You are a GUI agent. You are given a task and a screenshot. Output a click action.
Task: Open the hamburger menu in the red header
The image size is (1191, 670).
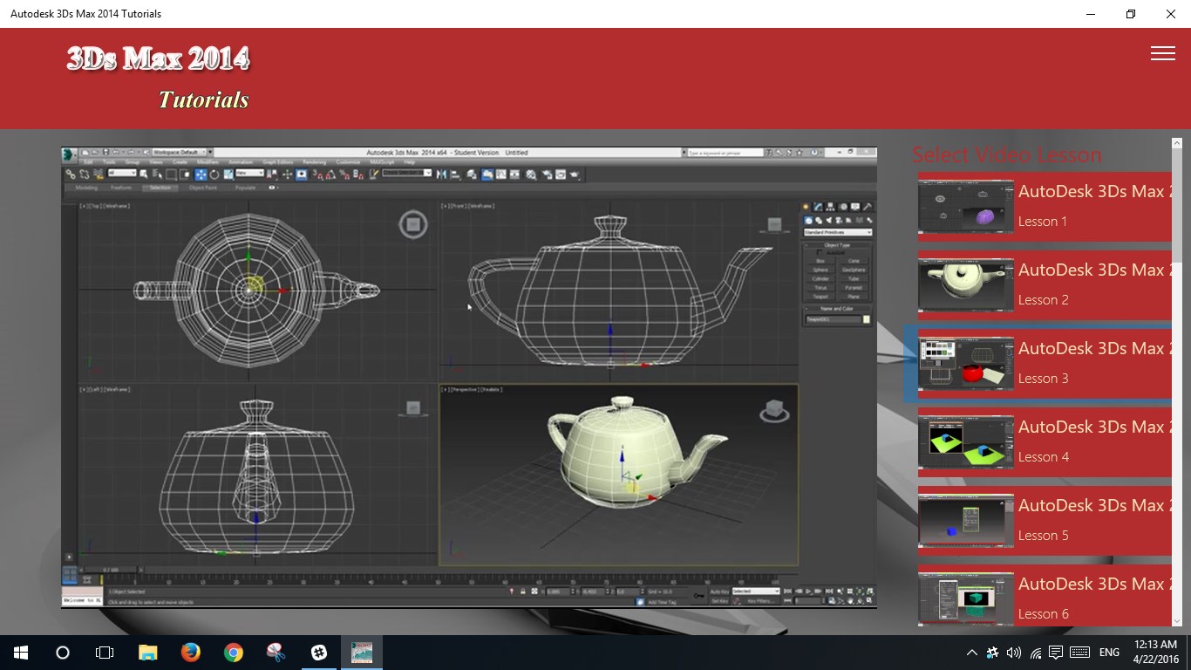[1162, 53]
